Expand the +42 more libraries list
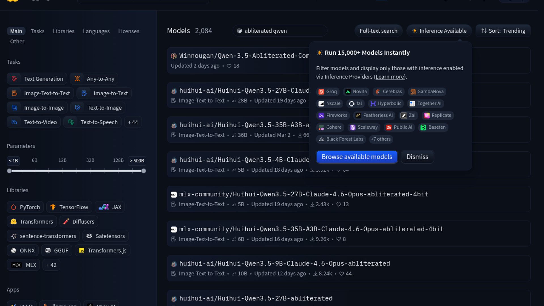 point(51,265)
